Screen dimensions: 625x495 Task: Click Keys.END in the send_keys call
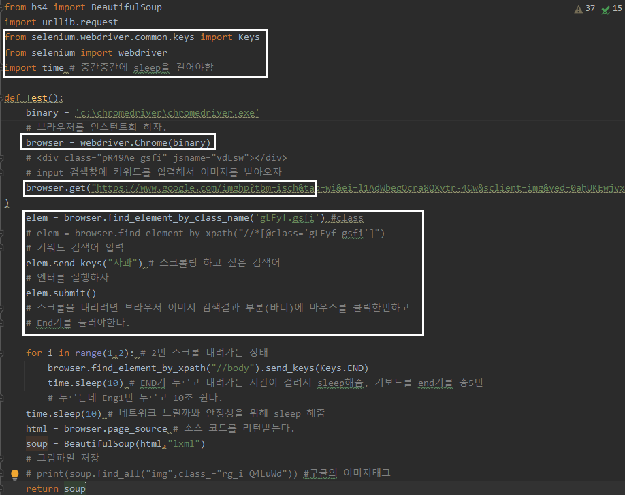click(x=341, y=368)
